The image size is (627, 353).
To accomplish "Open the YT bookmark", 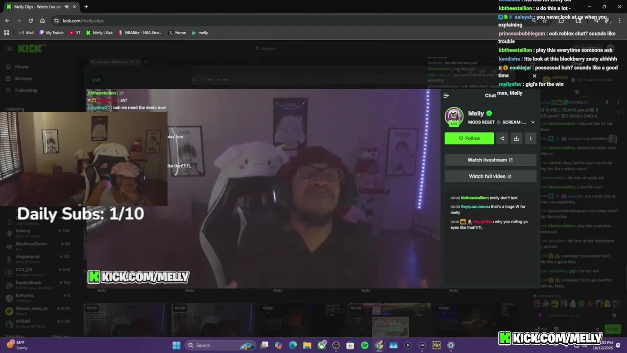I will 75,33.
